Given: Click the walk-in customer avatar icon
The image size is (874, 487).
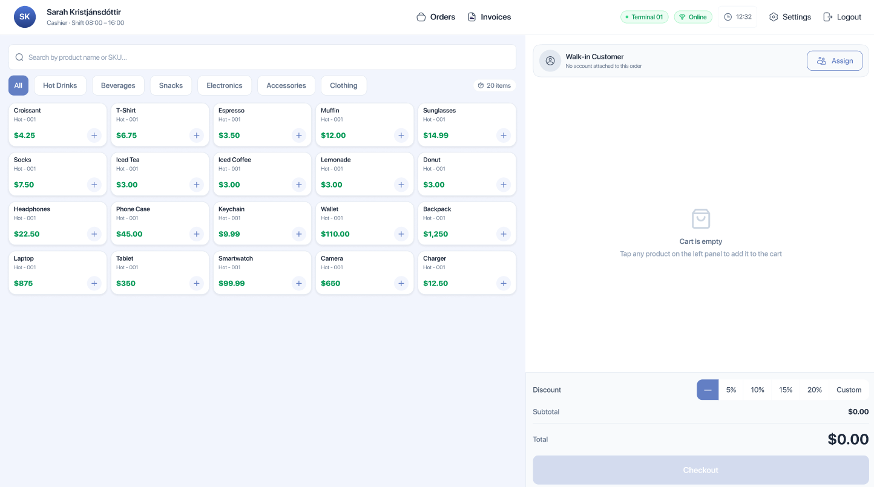Looking at the screenshot, I should 550,60.
